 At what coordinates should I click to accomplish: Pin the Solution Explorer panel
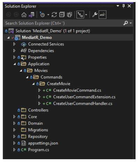[124, 6]
